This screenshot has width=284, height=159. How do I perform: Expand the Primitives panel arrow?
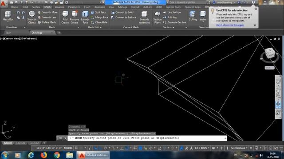pos(25,27)
